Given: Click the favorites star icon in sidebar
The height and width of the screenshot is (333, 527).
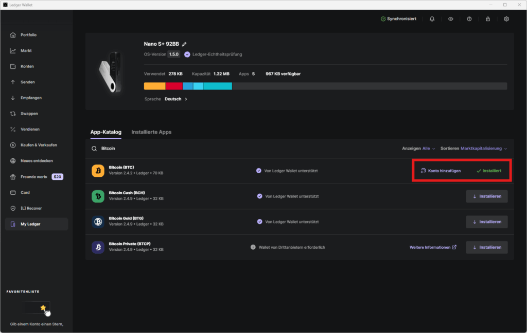Looking at the screenshot, I should point(43,308).
